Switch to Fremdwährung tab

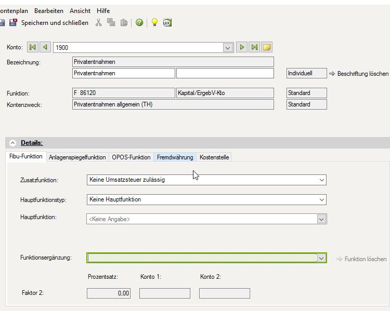(175, 157)
